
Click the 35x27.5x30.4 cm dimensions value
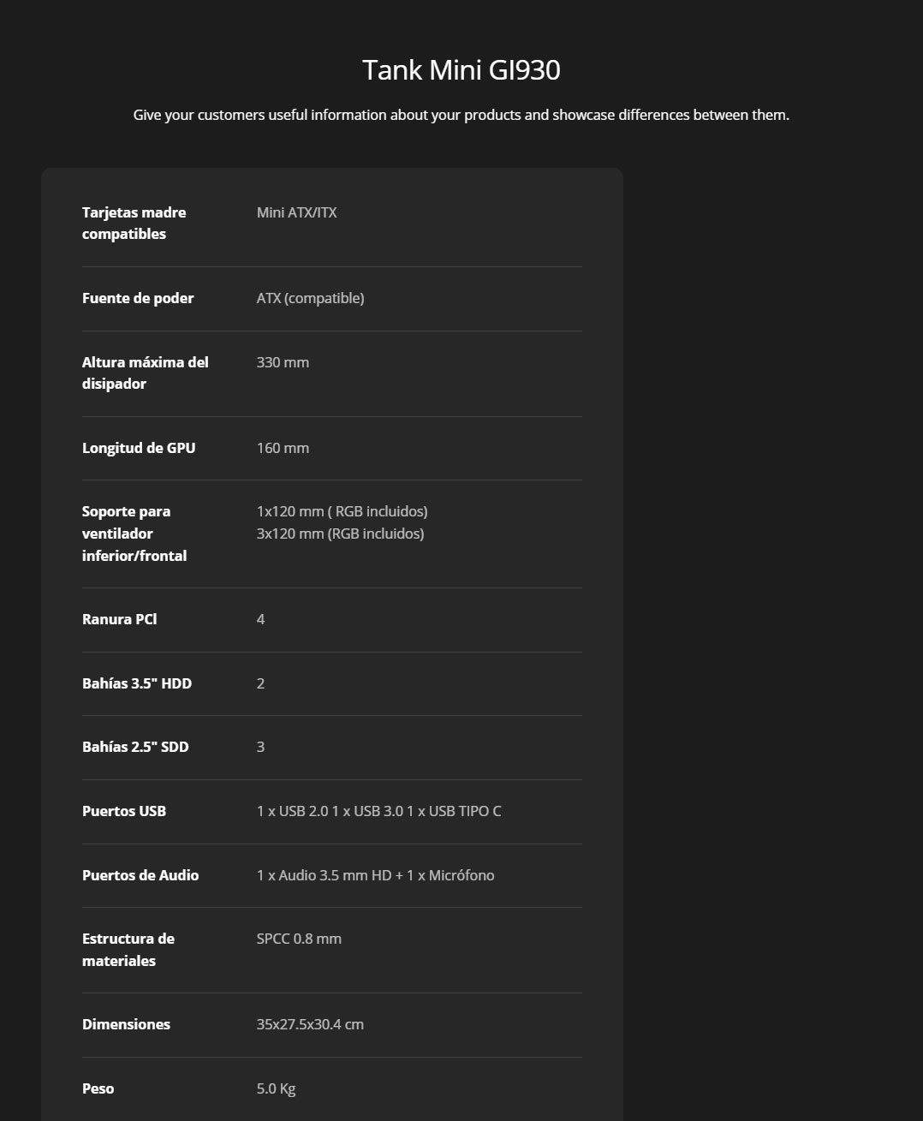pos(310,1024)
